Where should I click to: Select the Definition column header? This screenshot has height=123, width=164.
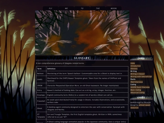click(x=87, y=69)
